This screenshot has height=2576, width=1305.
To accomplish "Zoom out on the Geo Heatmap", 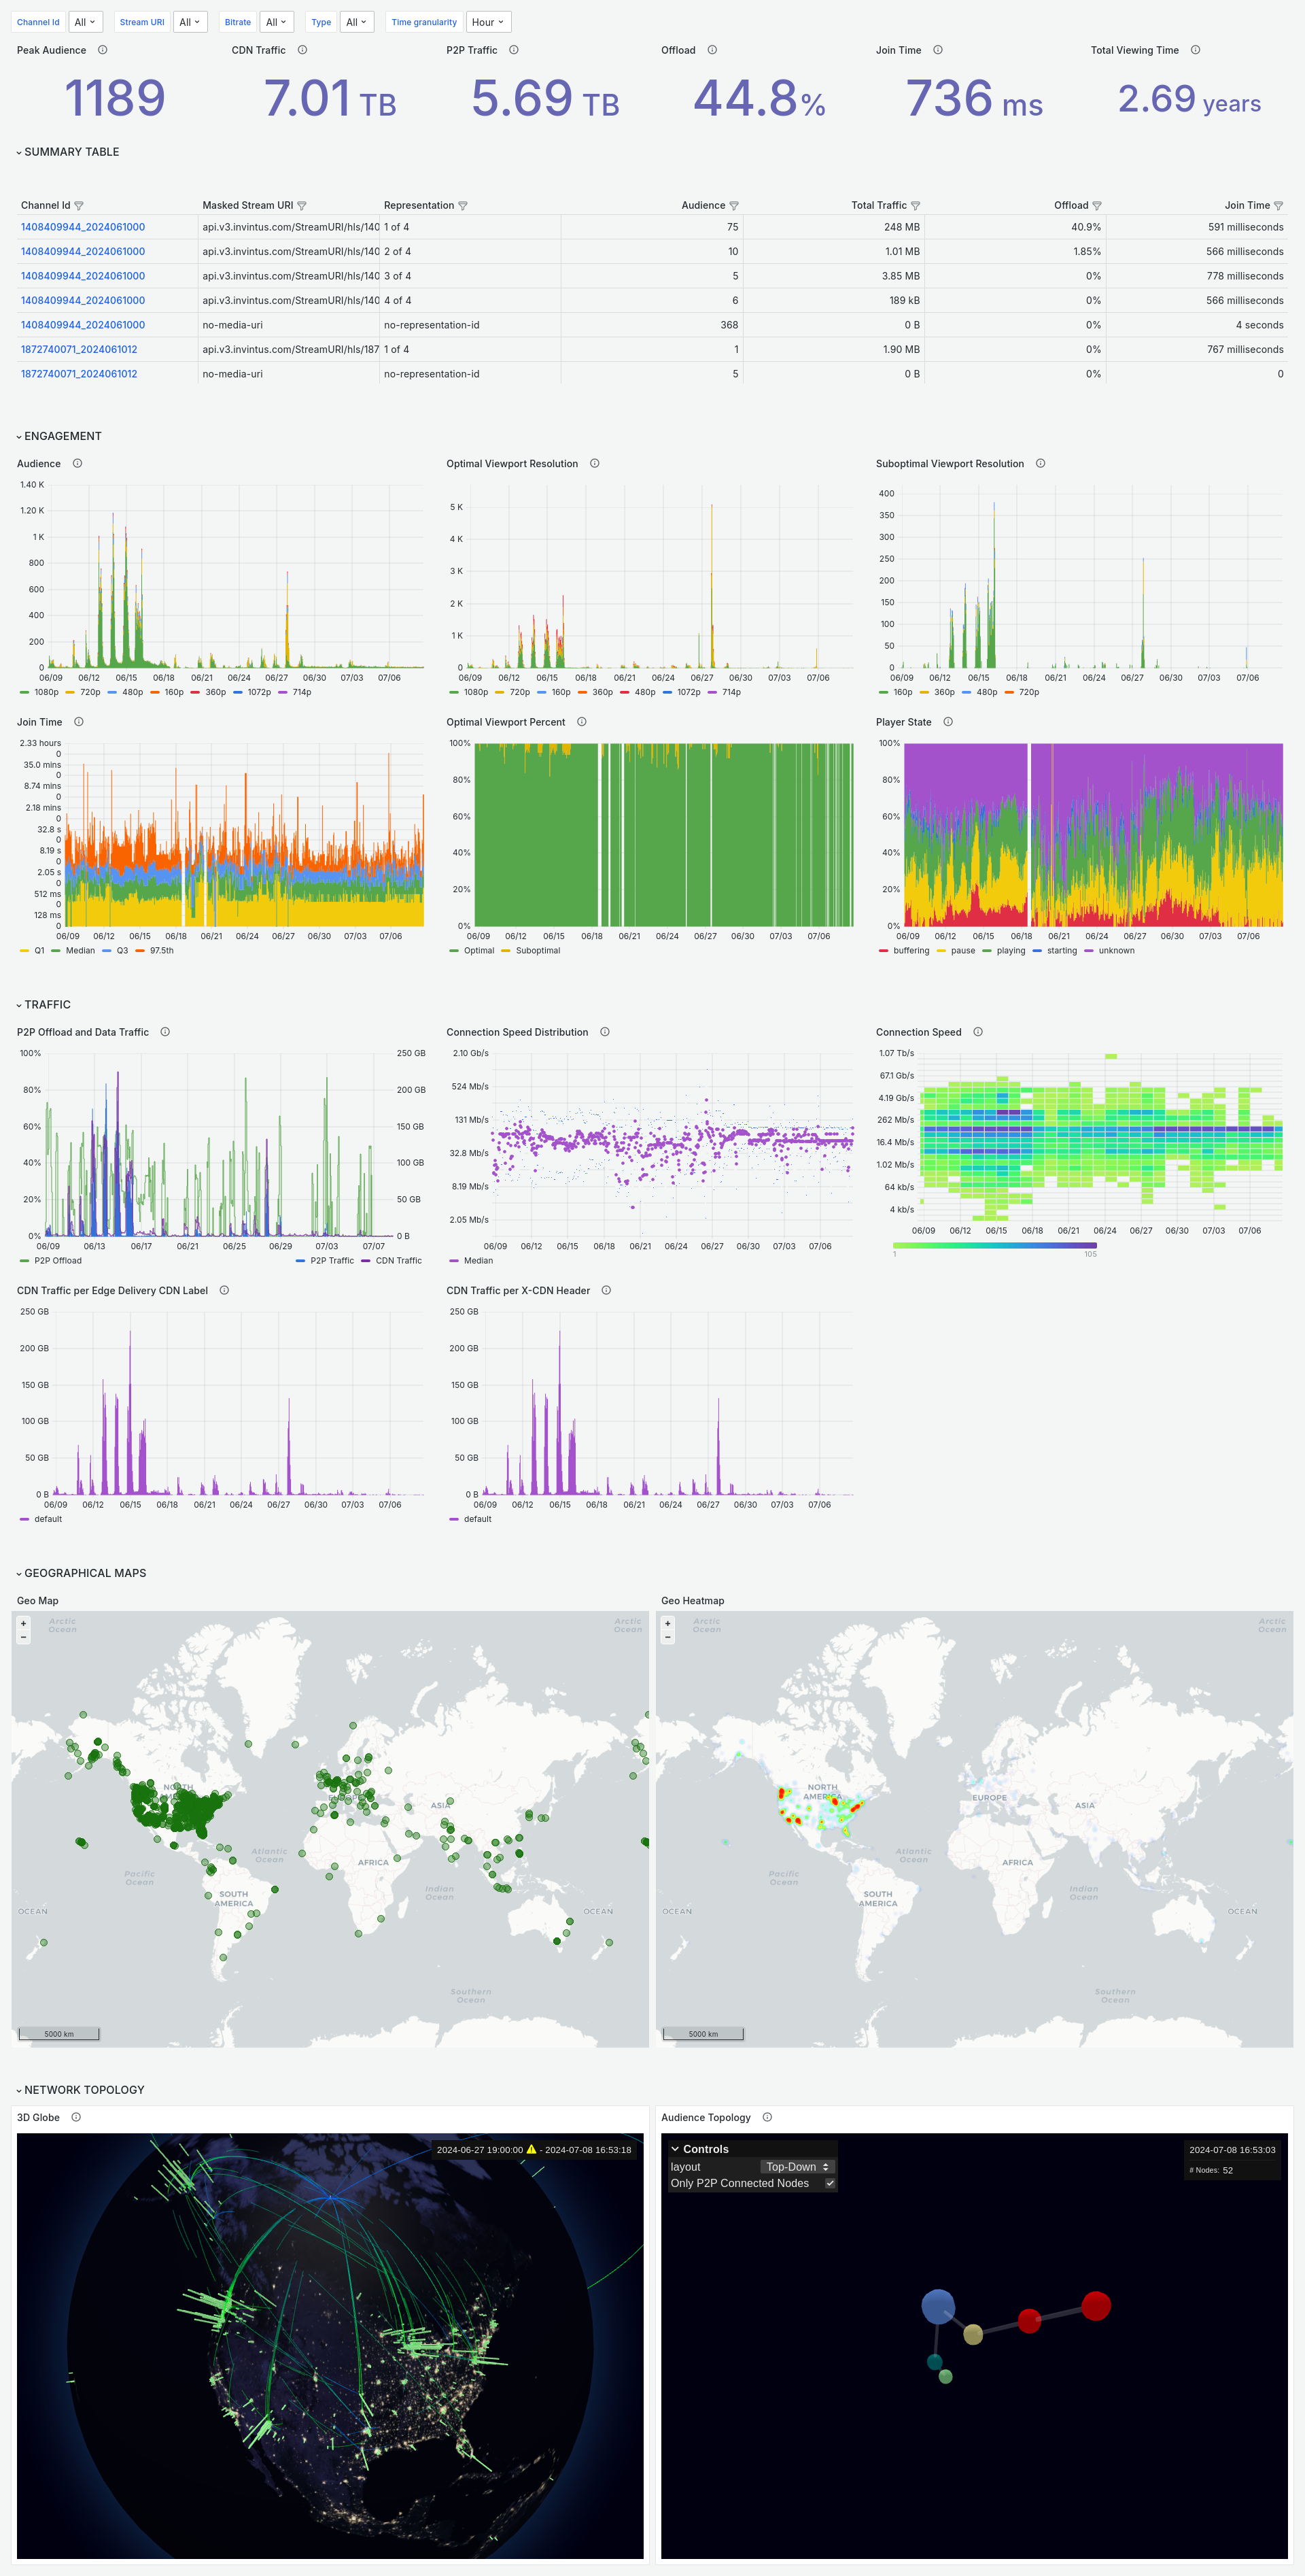I will [x=669, y=1637].
